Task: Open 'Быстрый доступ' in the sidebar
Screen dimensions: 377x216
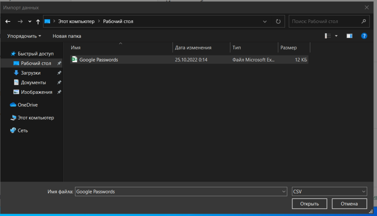Action: click(x=32, y=54)
